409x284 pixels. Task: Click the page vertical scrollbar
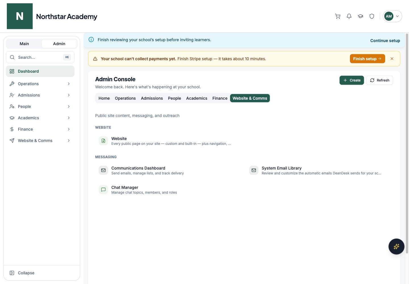coord(407,143)
